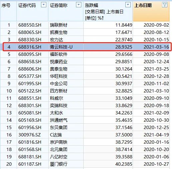Click listing date 2021-03-10
Image resolution: width=172 pixels, height=169 pixels.
(156, 91)
